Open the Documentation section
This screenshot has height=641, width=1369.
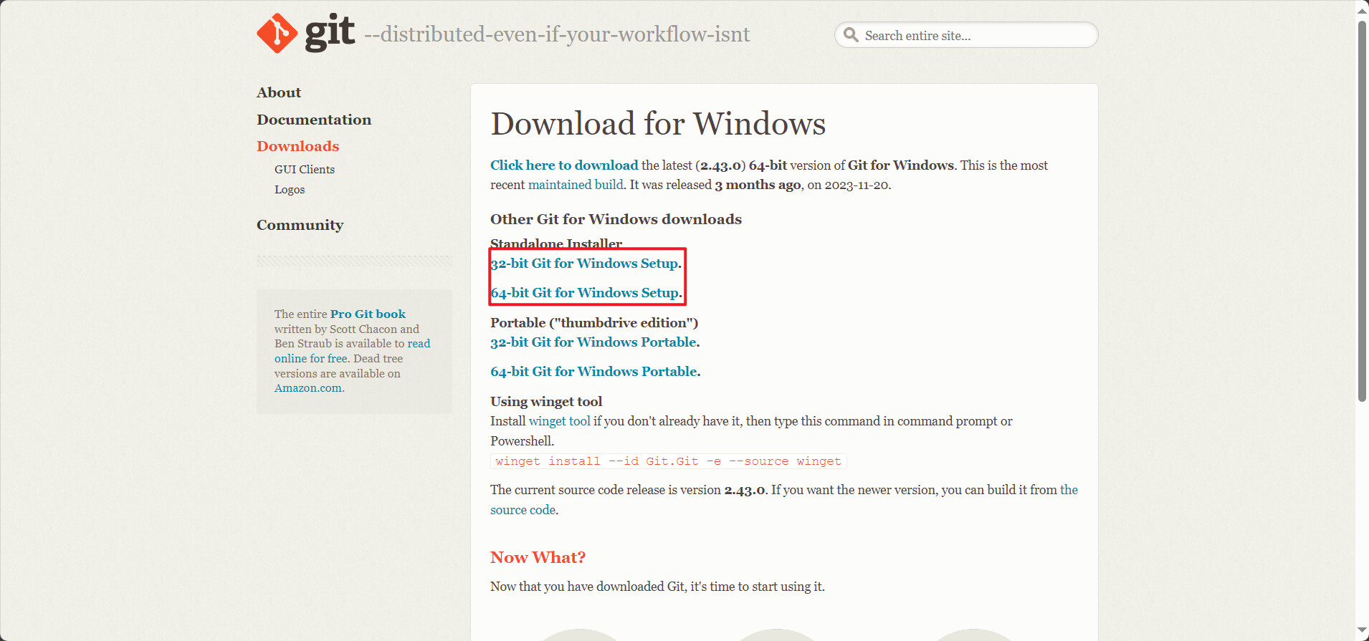314,120
